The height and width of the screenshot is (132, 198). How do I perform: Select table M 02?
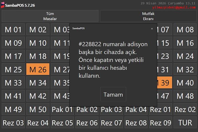pyautogui.click(x=38, y=30)
